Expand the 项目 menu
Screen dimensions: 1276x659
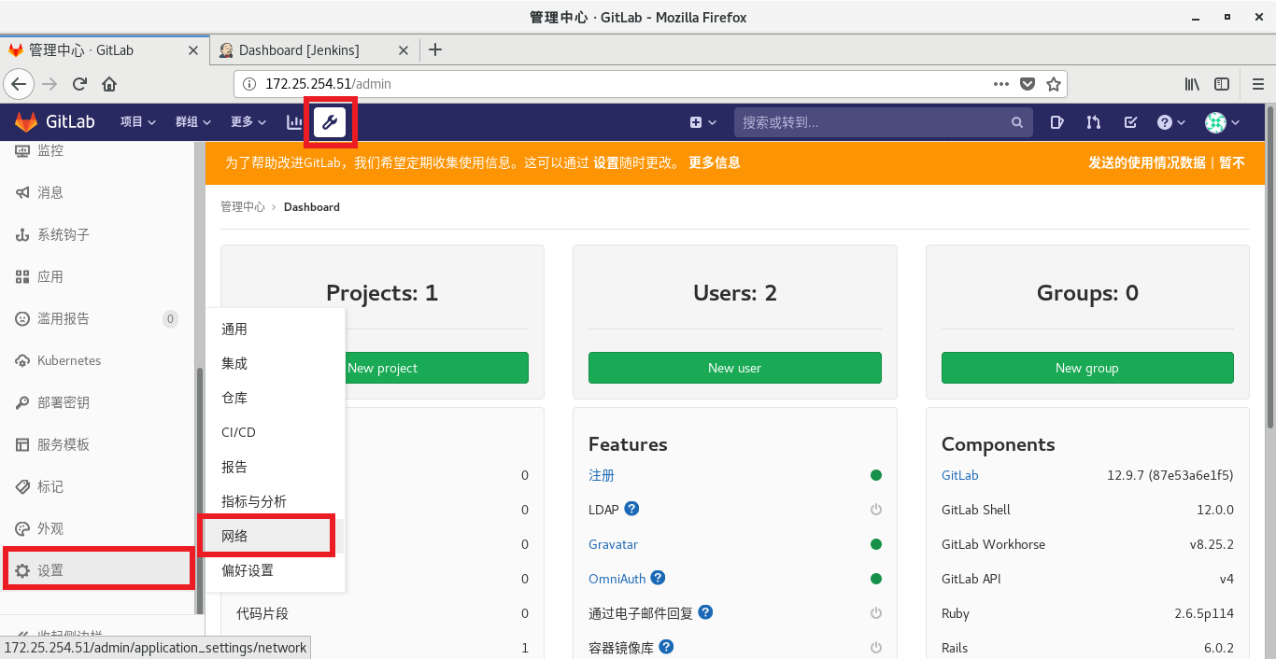pos(138,122)
